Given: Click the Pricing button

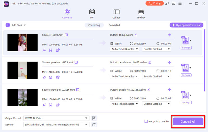Looking at the screenshot, I should (154, 3).
